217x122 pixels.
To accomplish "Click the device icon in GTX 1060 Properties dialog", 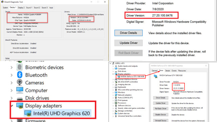I will [156, 76].
